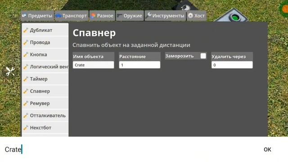288x162 pixels.
Task: Click the Расстояние value field
Action: pyautogui.click(x=139, y=65)
